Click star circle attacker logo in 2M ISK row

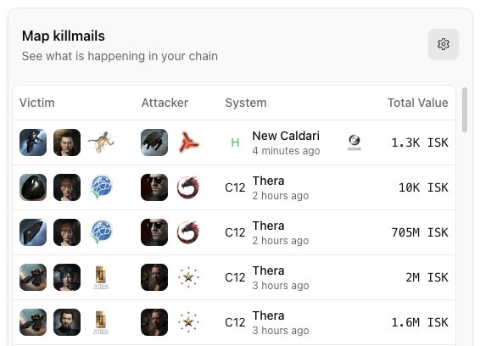188,277
